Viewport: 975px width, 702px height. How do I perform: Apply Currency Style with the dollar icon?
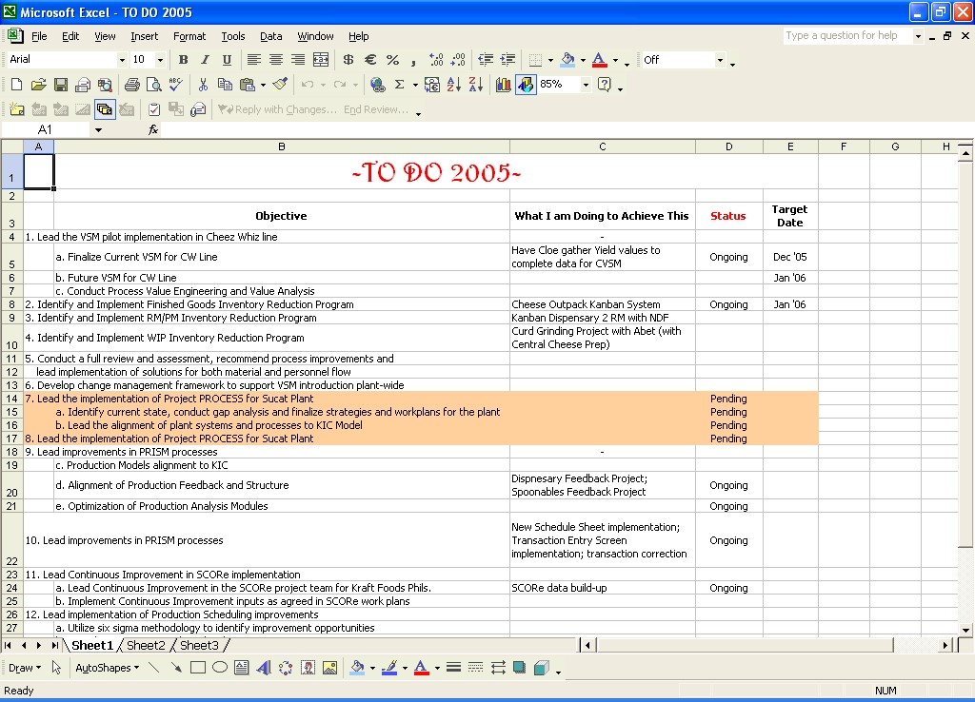[x=348, y=60]
